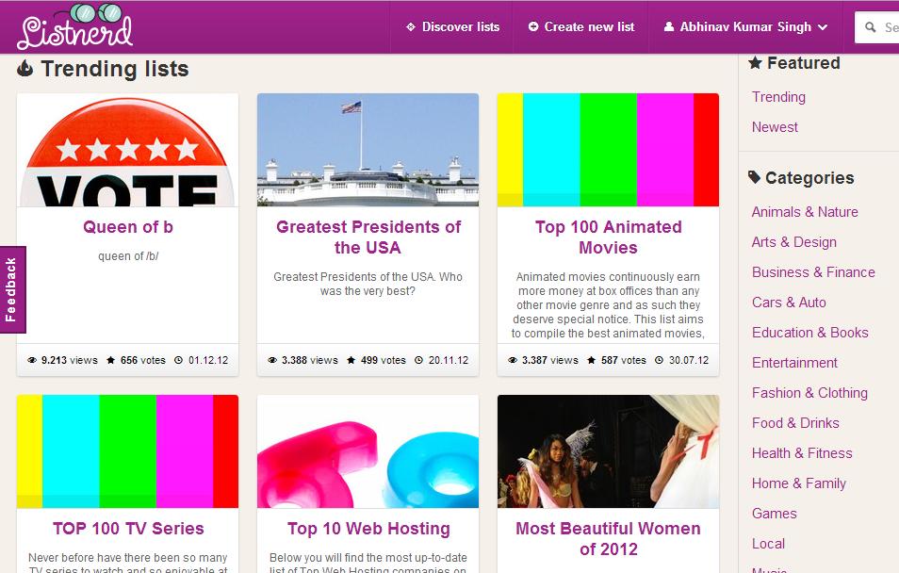The height and width of the screenshot is (573, 899).
Task: Open the Health & Fitness category
Action: coord(802,453)
